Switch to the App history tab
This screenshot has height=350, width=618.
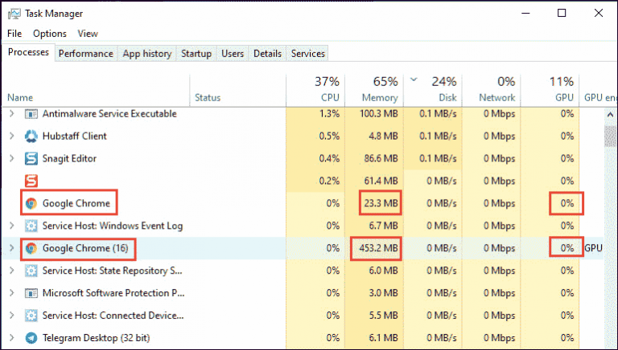coord(147,54)
